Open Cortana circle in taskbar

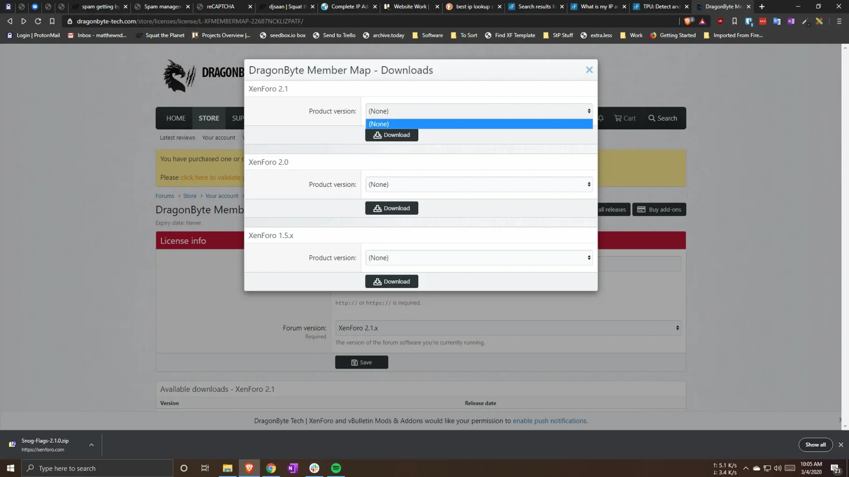184,468
